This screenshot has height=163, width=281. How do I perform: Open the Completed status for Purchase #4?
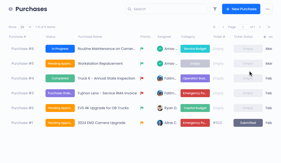[x=60, y=78]
